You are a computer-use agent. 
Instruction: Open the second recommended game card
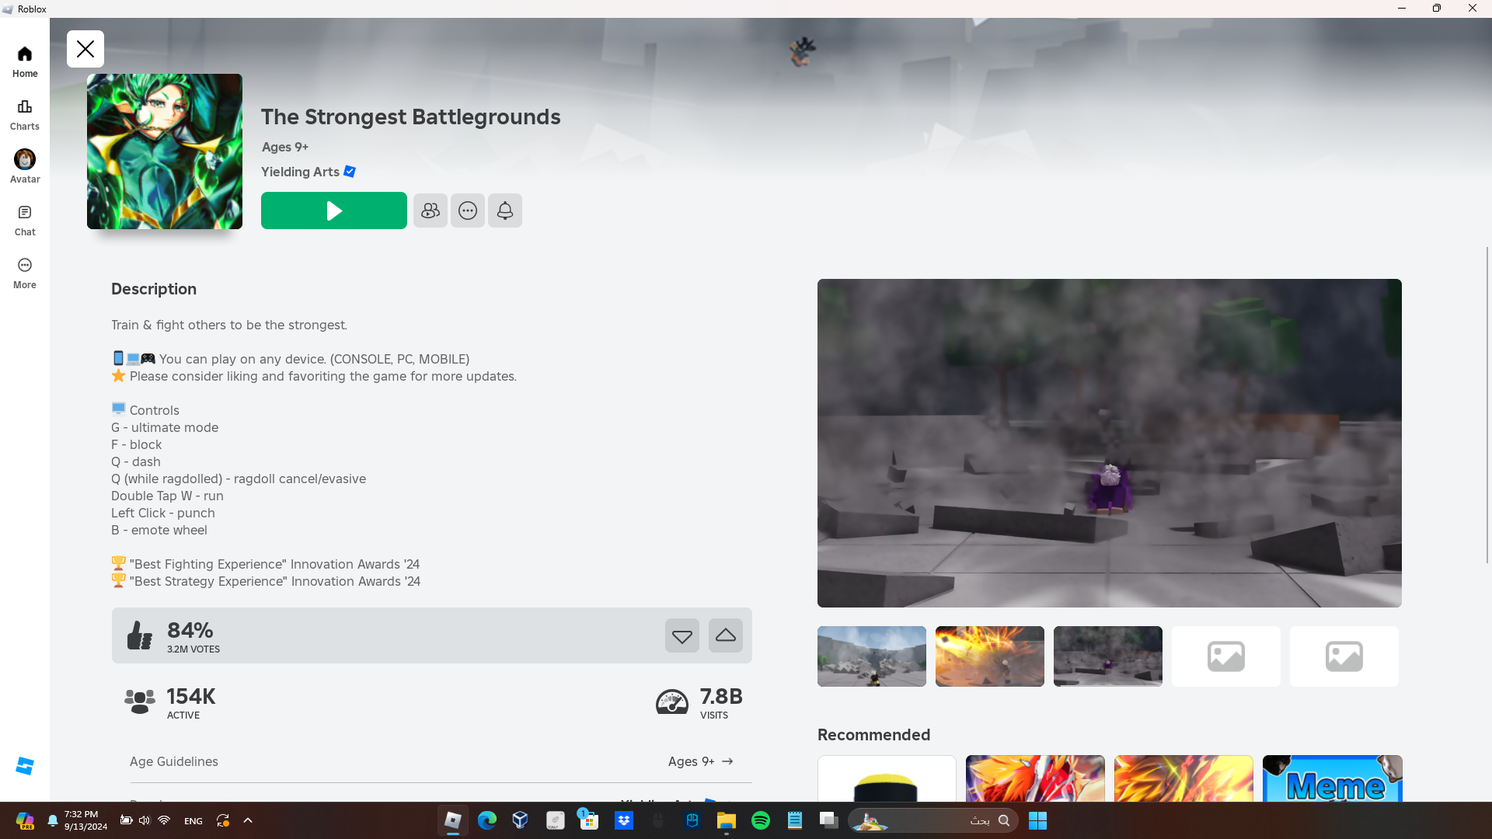pyautogui.click(x=1035, y=778)
